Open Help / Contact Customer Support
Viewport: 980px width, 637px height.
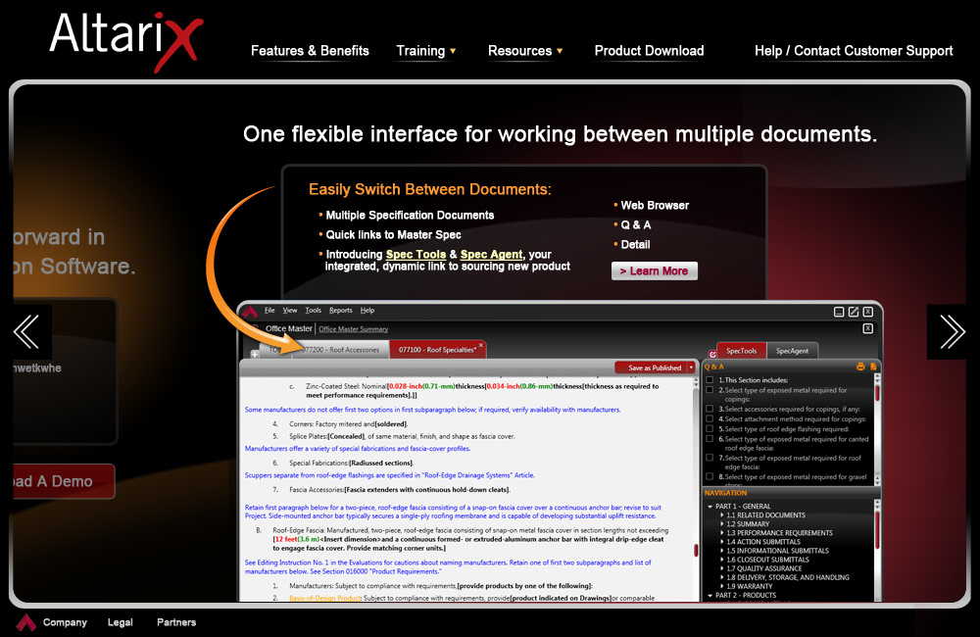click(854, 51)
